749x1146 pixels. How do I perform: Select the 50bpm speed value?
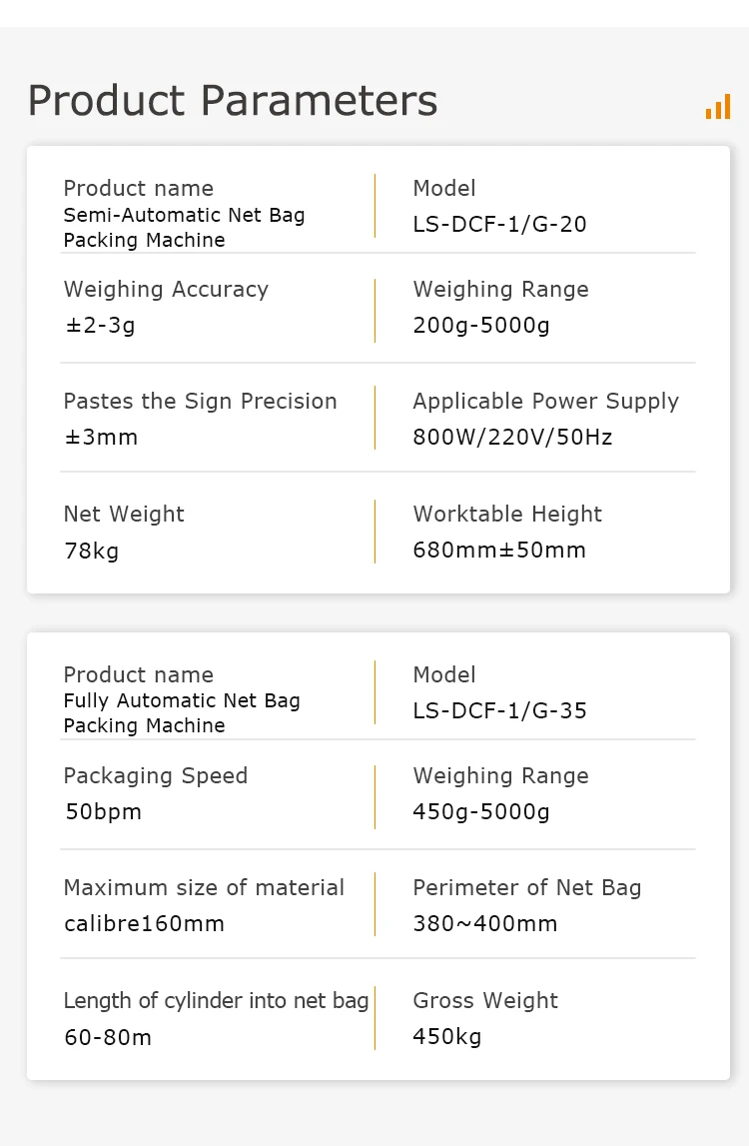click(x=103, y=812)
